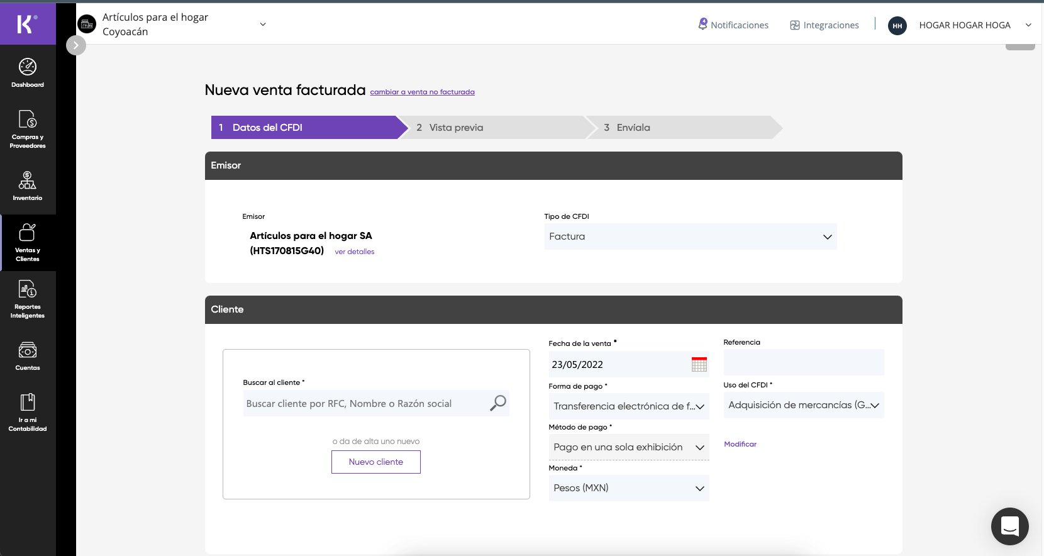Click Ir a mi Contabilidad icon
This screenshot has height=556, width=1044.
[28, 411]
